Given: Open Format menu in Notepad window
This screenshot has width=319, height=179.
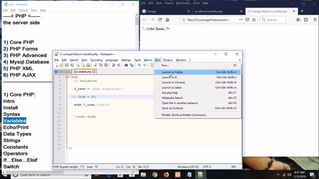Looking at the screenshot, I should point(23,10).
